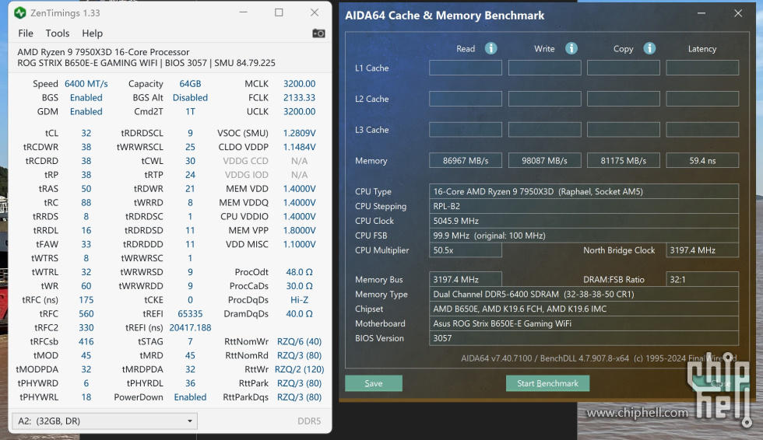The width and height of the screenshot is (763, 440).
Task: Click the Memory Type DDR5-6400 field
Action: (584, 294)
